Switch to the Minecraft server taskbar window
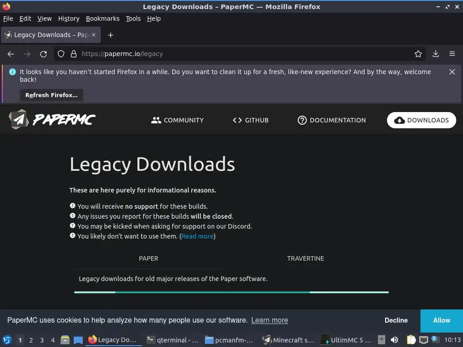Viewport: 463px width, 347px height. click(x=288, y=340)
